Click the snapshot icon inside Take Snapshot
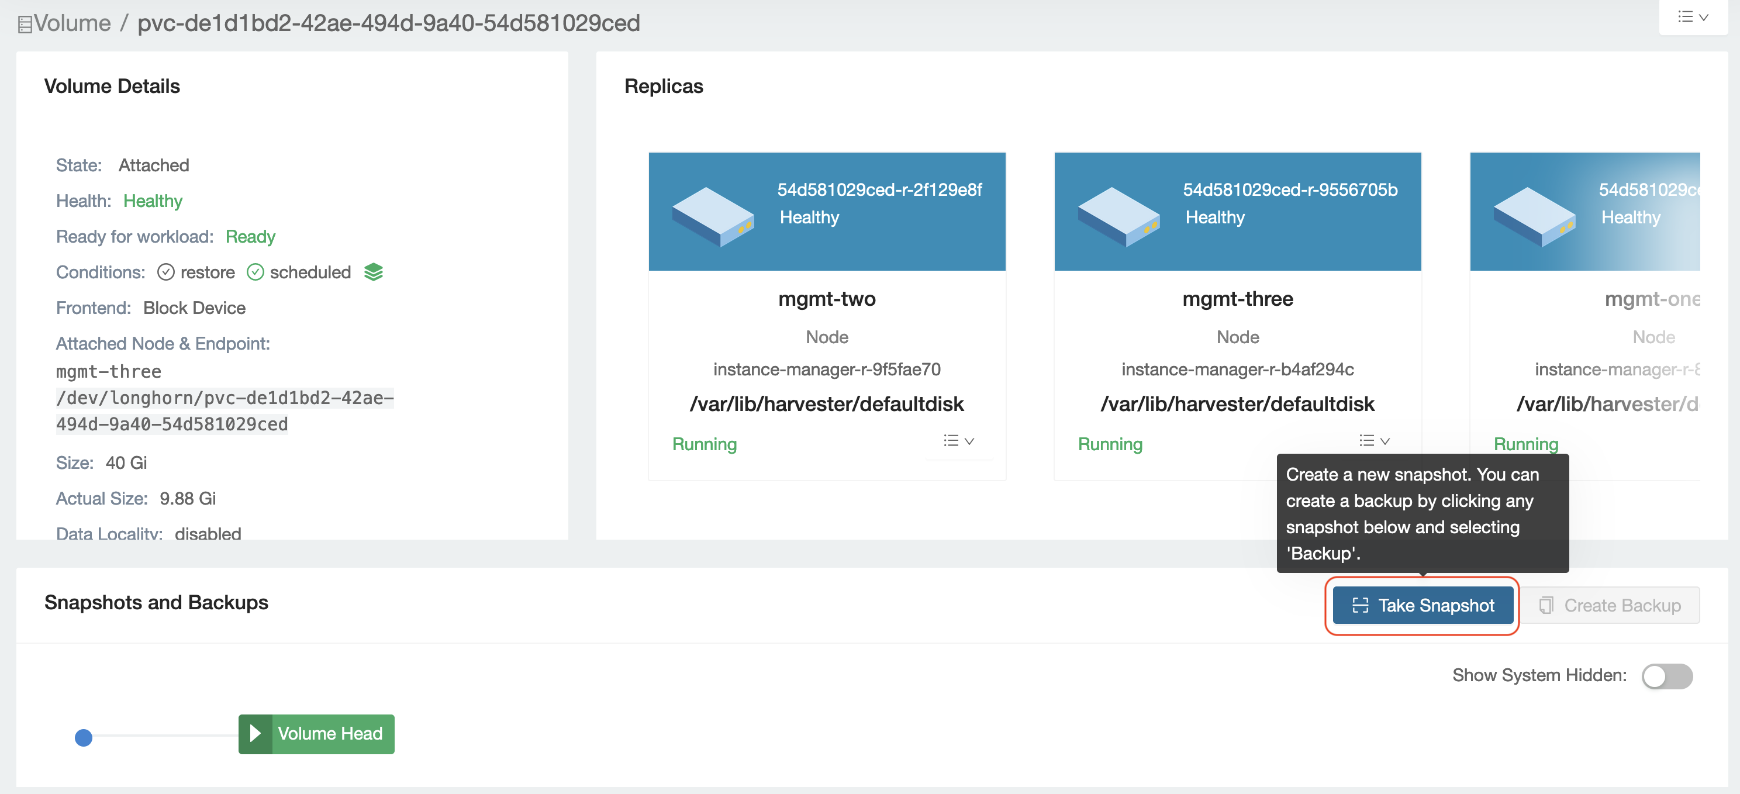Viewport: 1740px width, 794px height. point(1361,605)
